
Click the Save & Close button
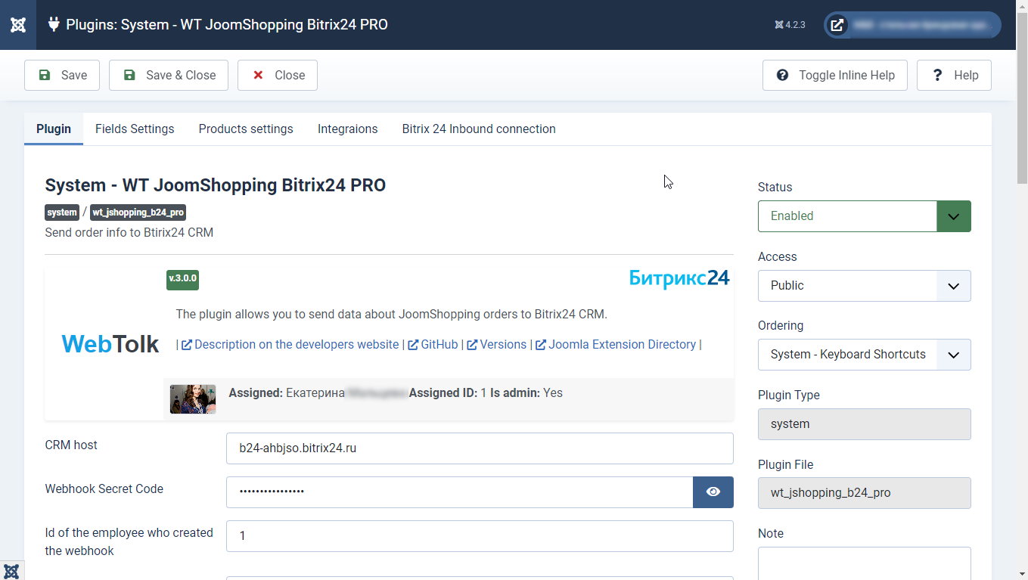coord(168,75)
